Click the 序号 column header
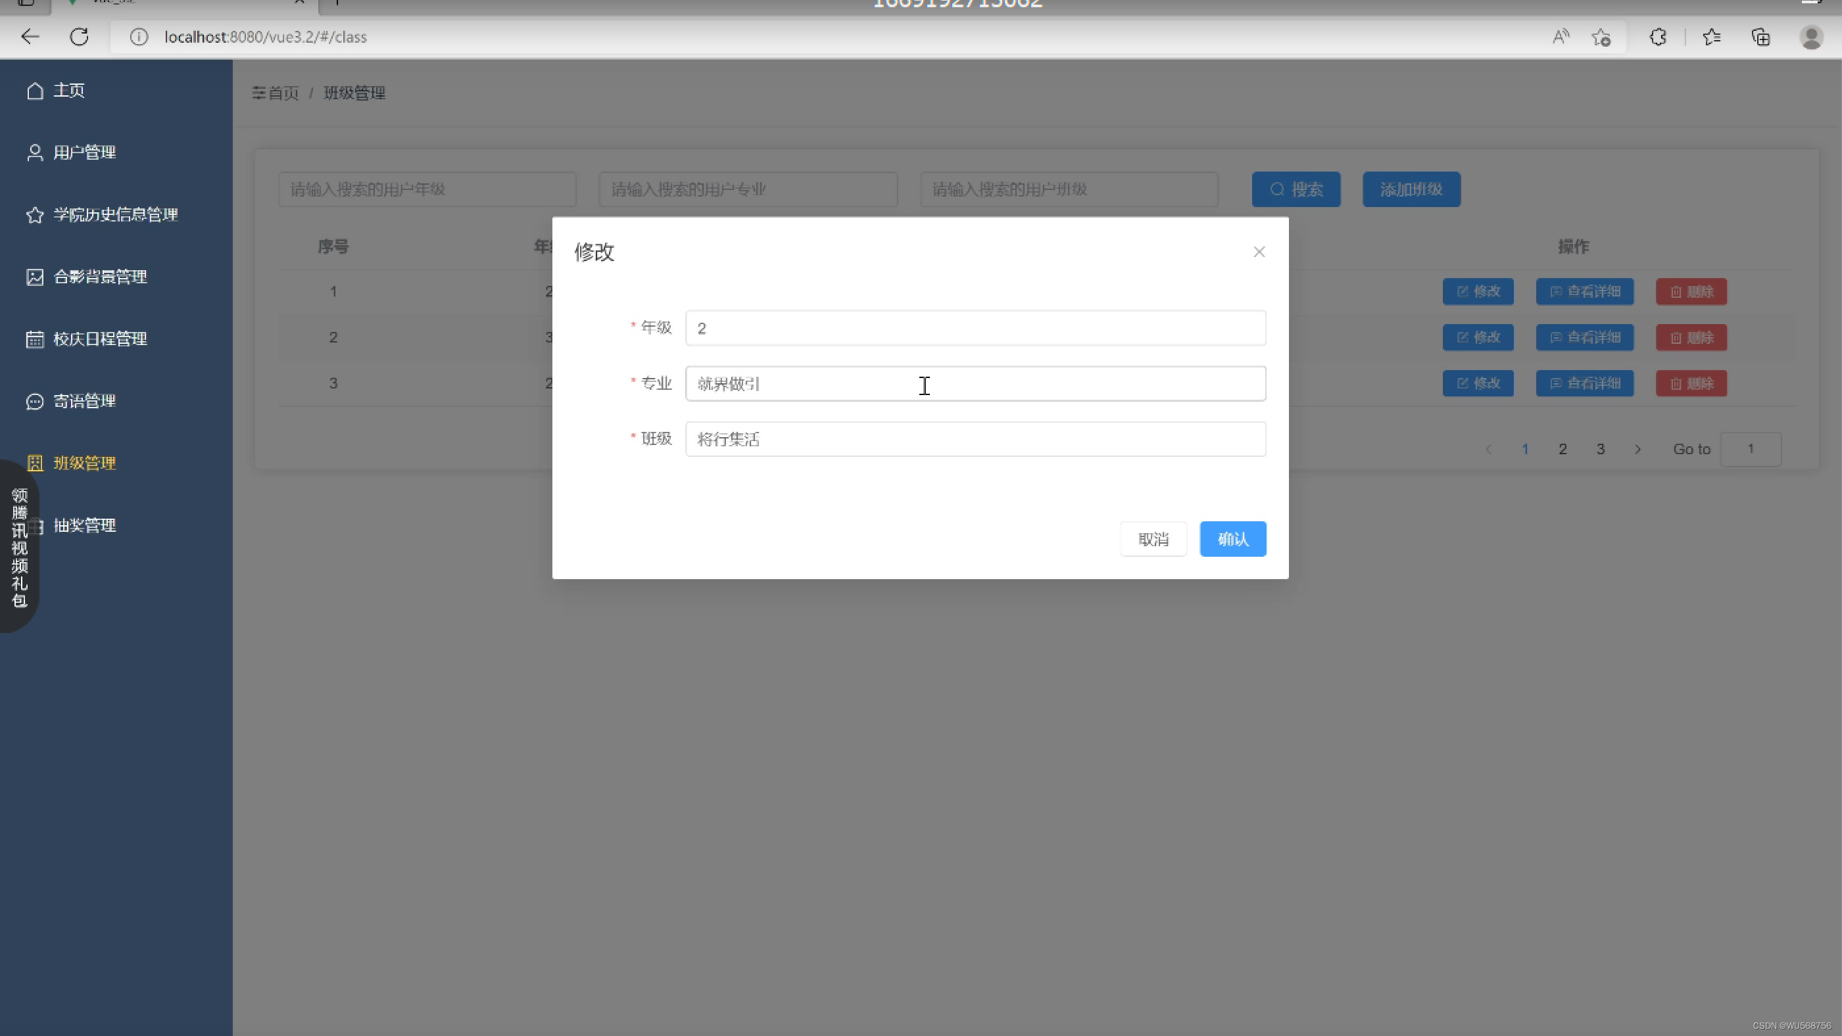The image size is (1842, 1036). coord(333,247)
